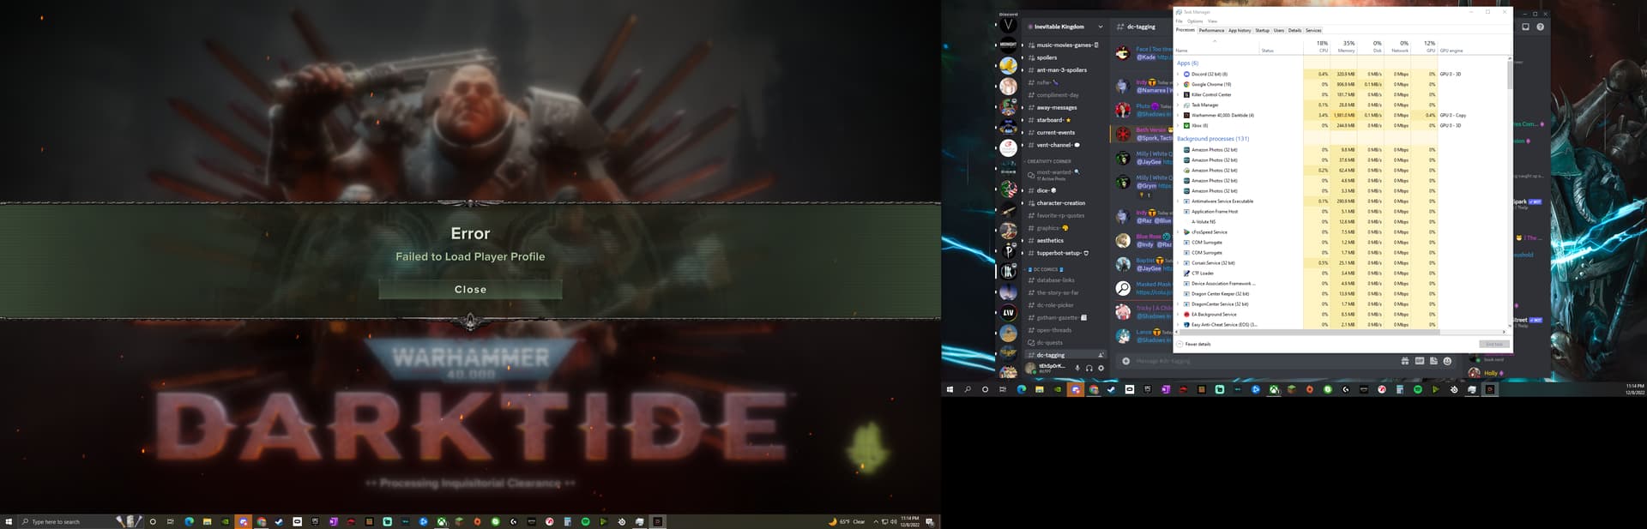Screen dimensions: 1647x529
Task: Open the character-creation channel
Action: coord(1060,203)
